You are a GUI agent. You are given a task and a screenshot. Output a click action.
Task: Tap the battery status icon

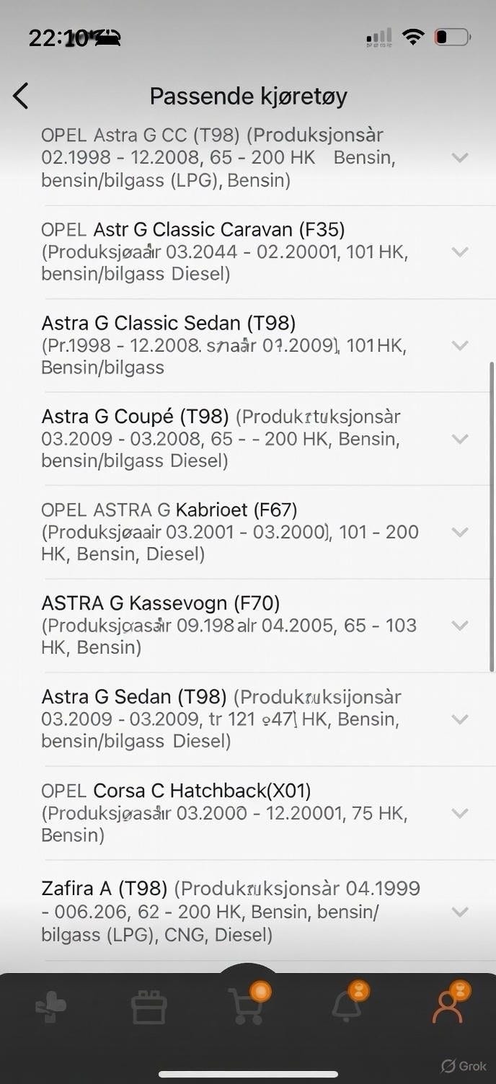(452, 37)
